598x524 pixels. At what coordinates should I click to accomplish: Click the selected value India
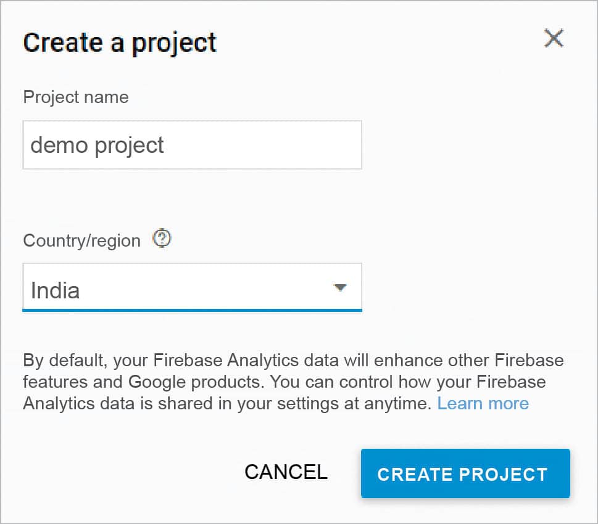56,290
